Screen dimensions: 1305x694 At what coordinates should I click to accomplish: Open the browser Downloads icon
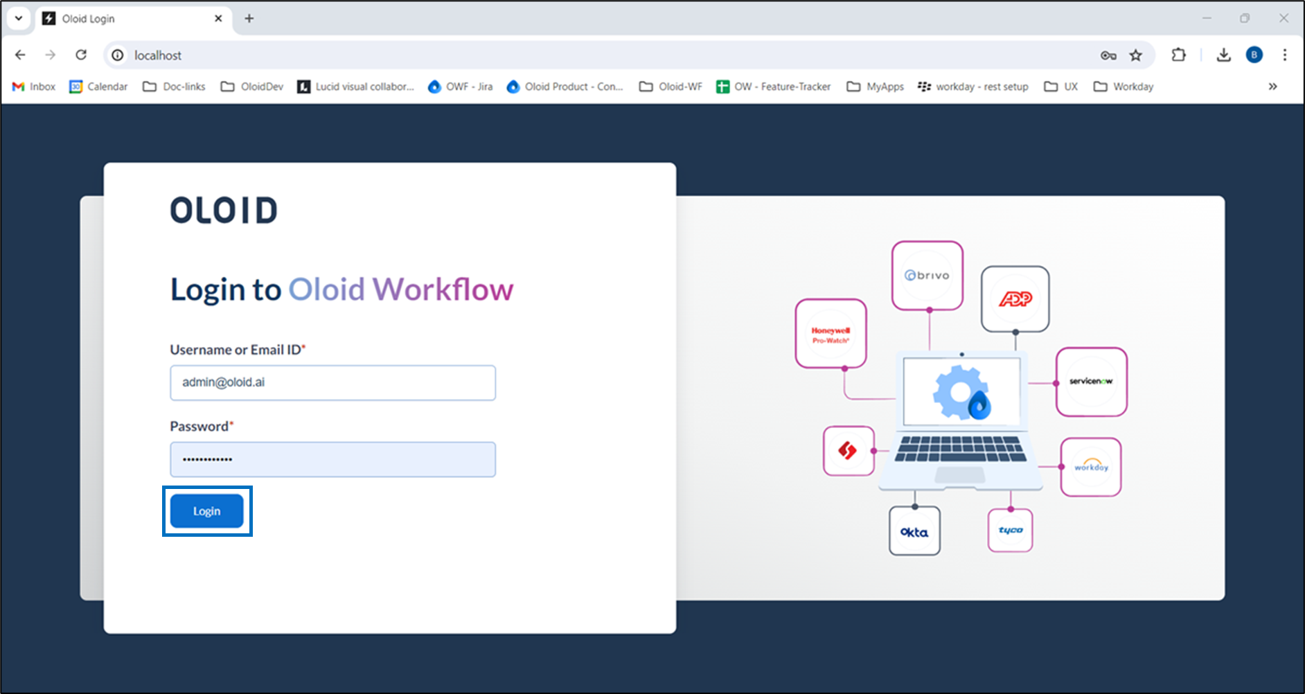(1224, 55)
